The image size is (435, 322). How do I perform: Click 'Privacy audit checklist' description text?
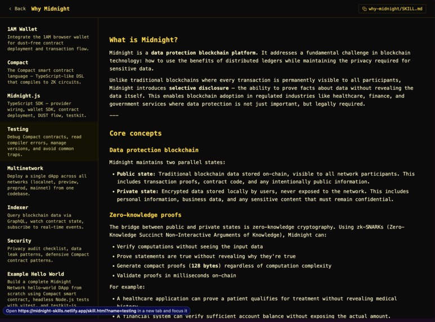click(x=48, y=255)
